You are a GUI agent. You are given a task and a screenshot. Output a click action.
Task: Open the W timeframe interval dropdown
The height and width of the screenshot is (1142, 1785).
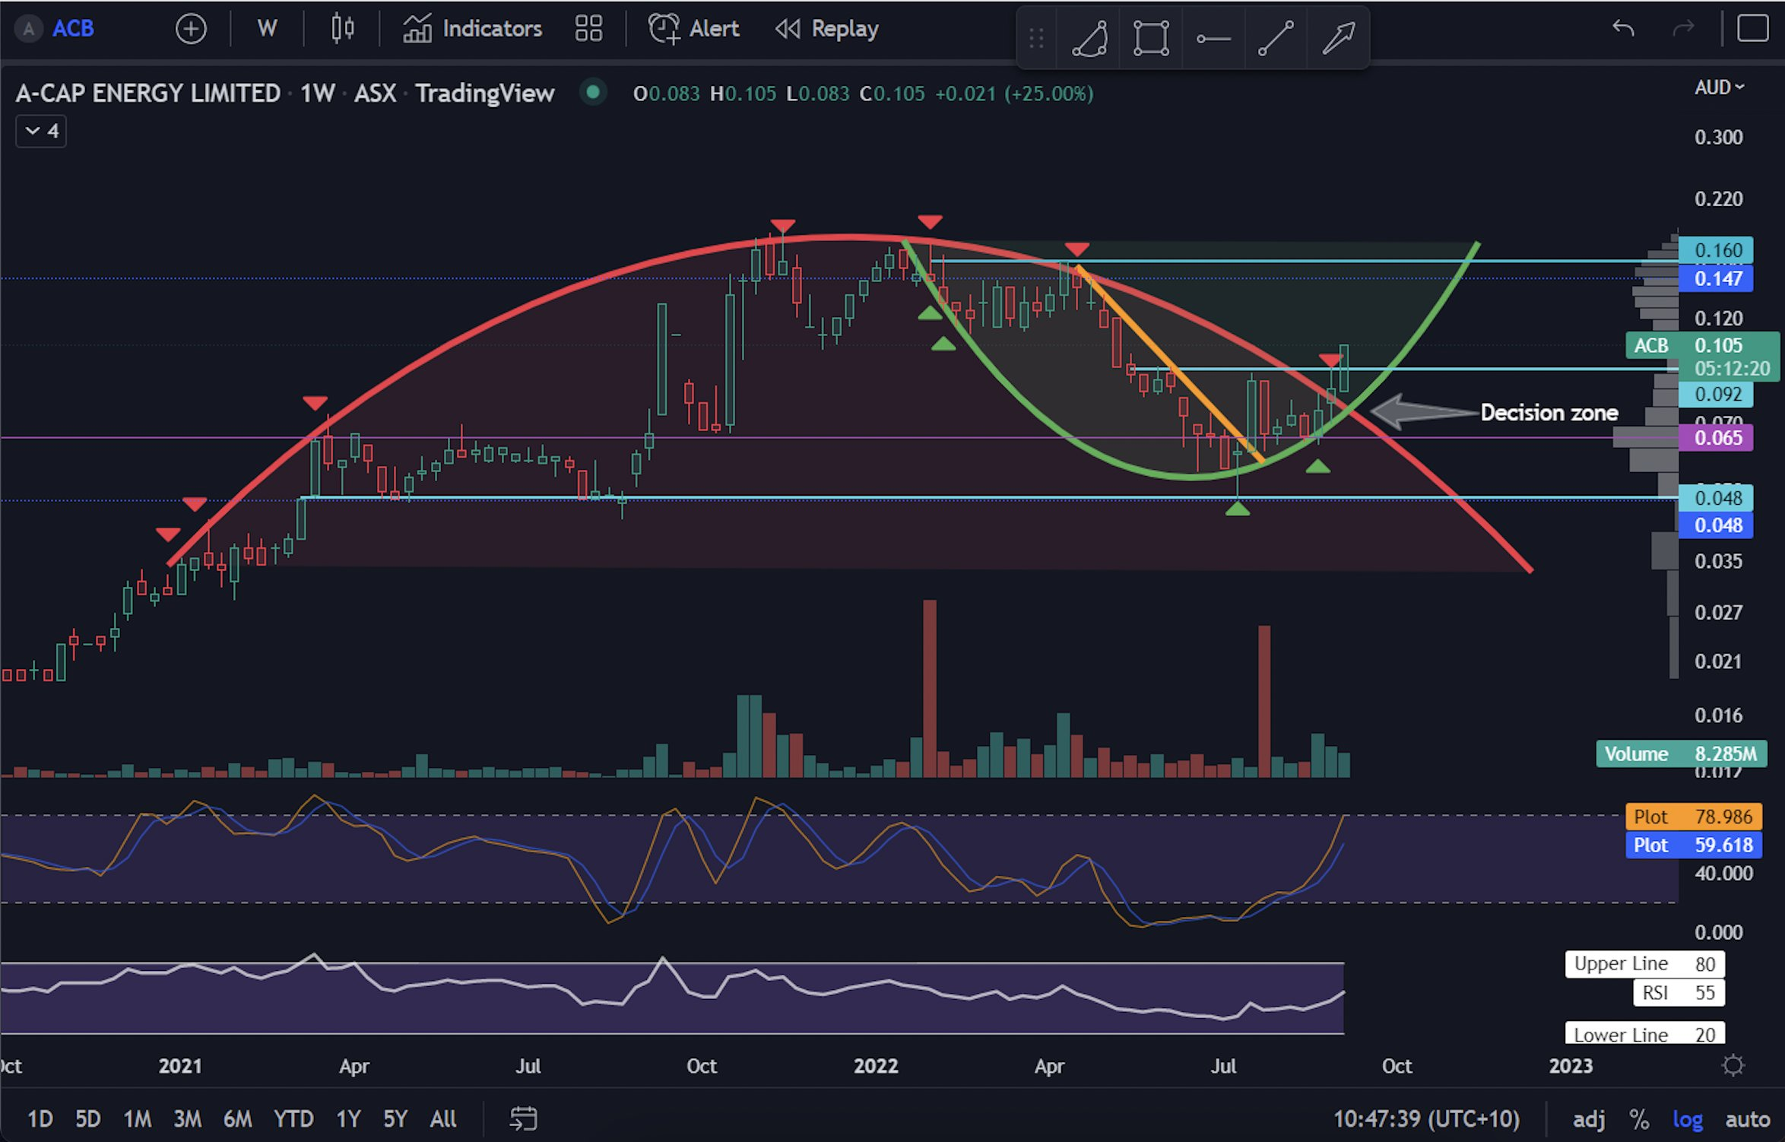click(266, 30)
